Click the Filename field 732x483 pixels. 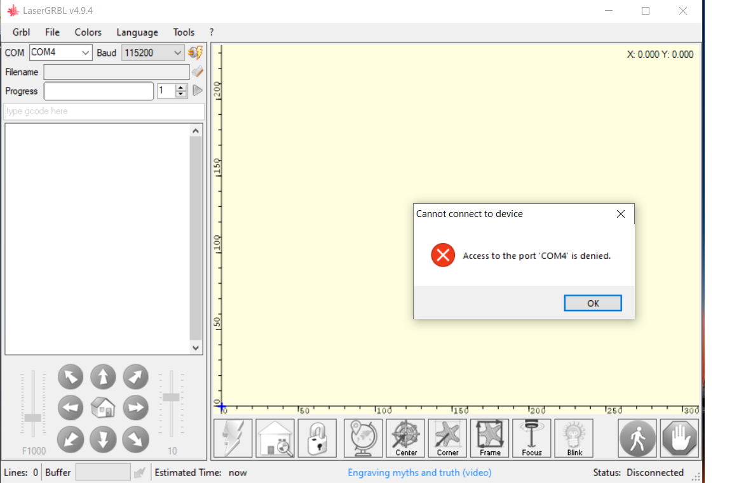116,72
